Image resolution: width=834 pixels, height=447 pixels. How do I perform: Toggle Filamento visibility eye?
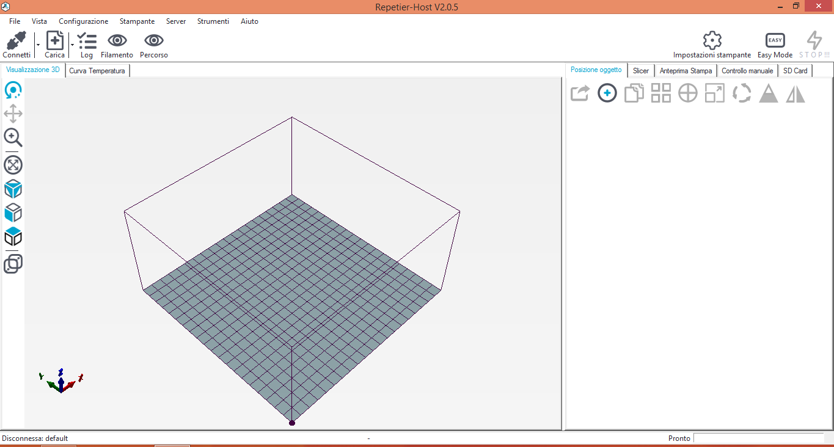117,41
